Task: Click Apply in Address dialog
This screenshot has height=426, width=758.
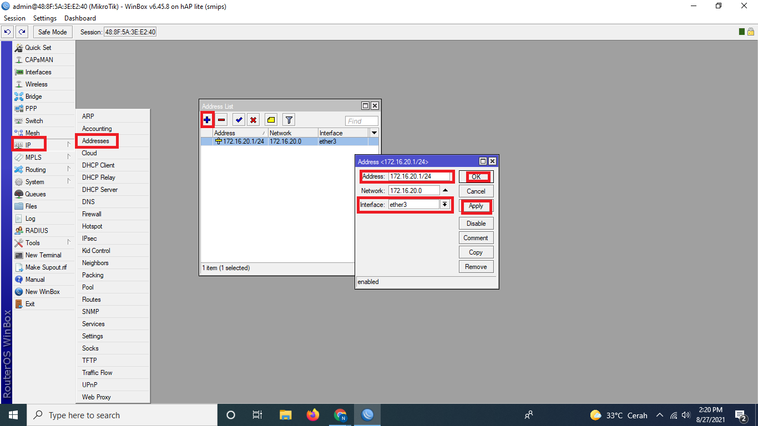Action: tap(476, 206)
